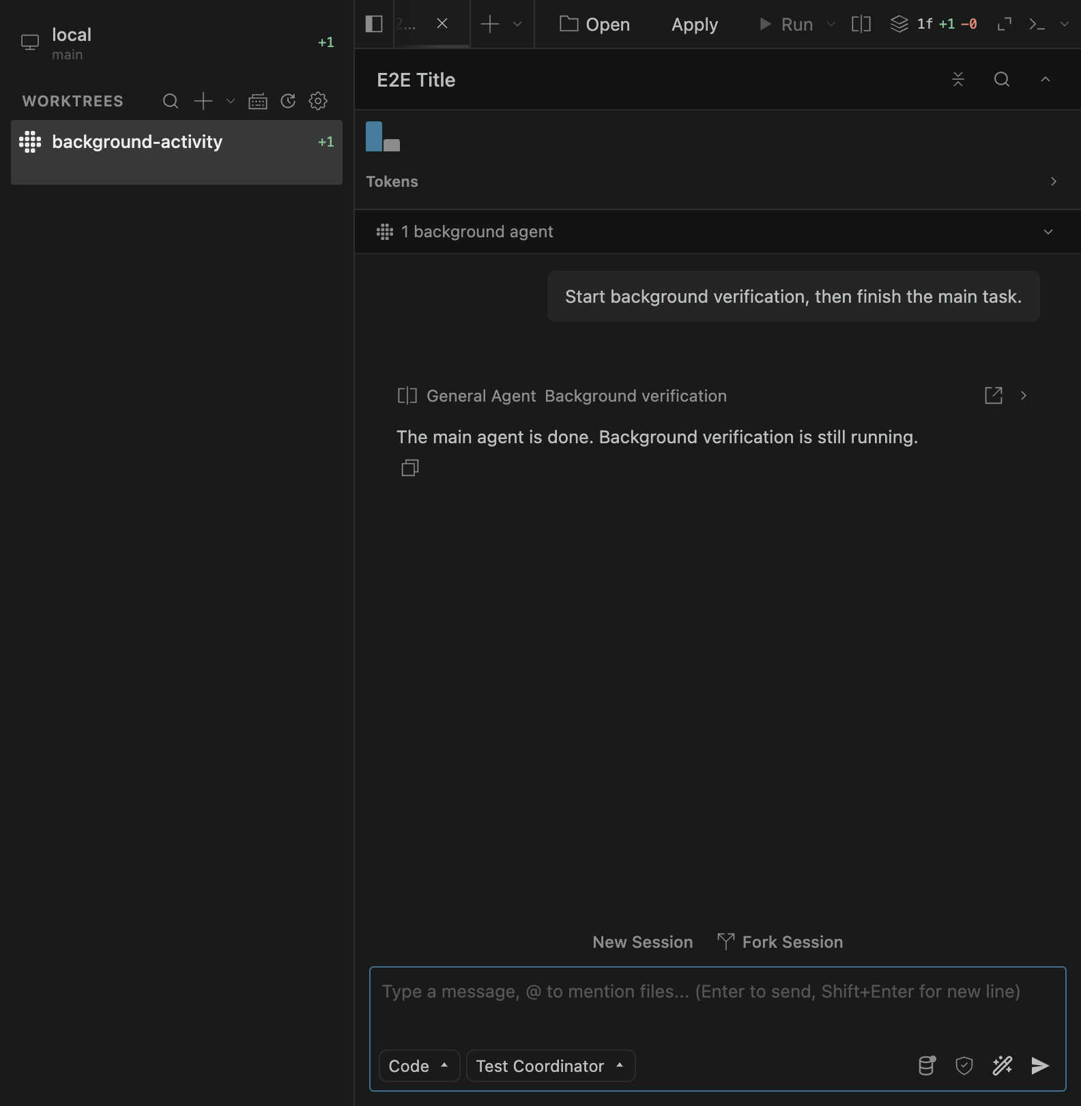Screen dimensions: 1081x1106
Task: Start a New Session
Action: (x=643, y=942)
